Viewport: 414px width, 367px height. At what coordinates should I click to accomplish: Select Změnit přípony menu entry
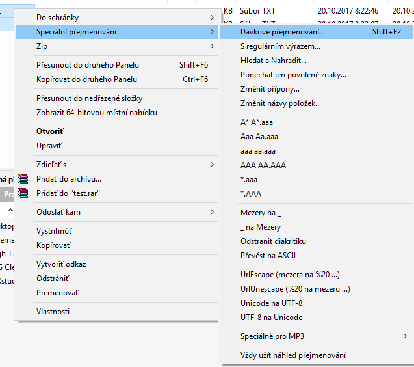[x=270, y=89]
